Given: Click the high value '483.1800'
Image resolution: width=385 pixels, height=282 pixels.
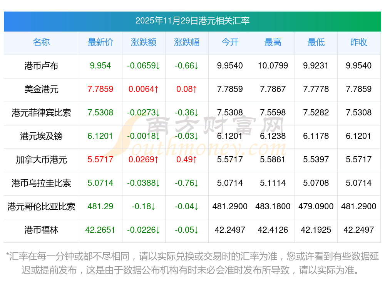Looking at the screenshot, I should [x=273, y=207].
